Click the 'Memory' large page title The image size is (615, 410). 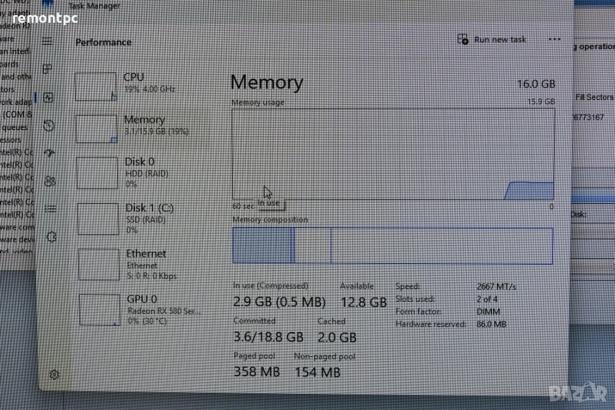(267, 82)
